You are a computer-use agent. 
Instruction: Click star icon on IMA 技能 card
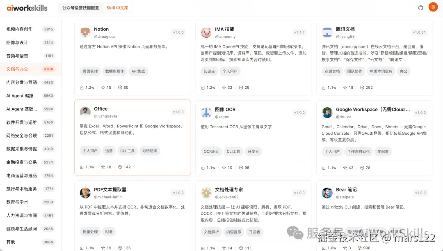pos(224,88)
